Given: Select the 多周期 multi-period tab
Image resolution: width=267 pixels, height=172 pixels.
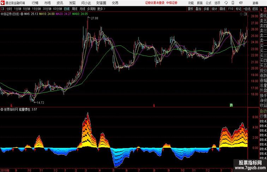Looking at the screenshot, I should click(x=91, y=9).
